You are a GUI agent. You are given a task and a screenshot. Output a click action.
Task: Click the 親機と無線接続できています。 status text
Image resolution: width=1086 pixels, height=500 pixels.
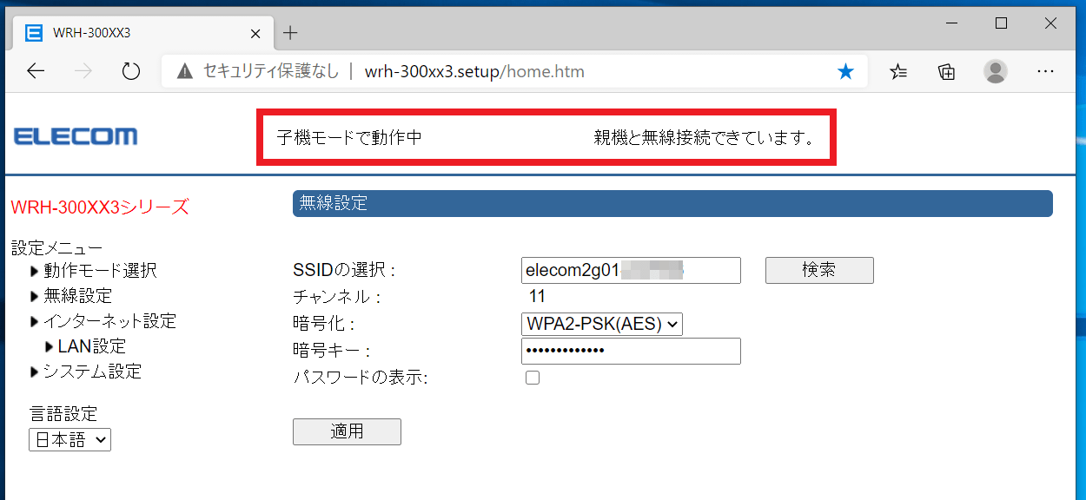[x=705, y=137]
